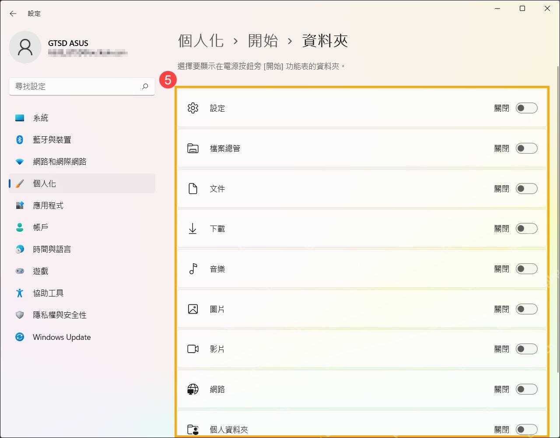Click the 設定 gear icon in folder list
The image size is (560, 438).
193,108
